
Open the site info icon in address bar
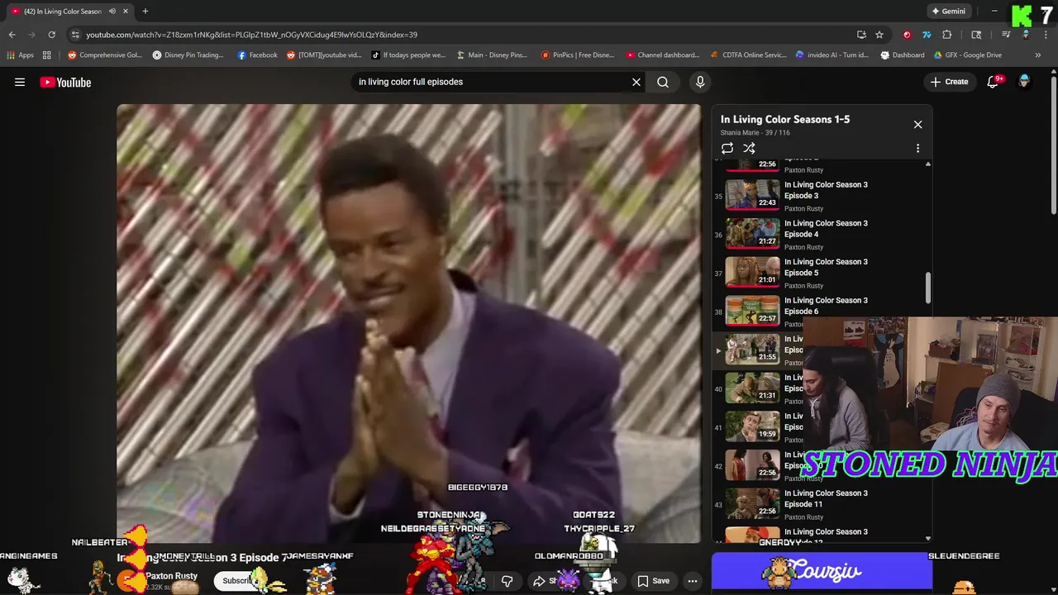coord(75,35)
